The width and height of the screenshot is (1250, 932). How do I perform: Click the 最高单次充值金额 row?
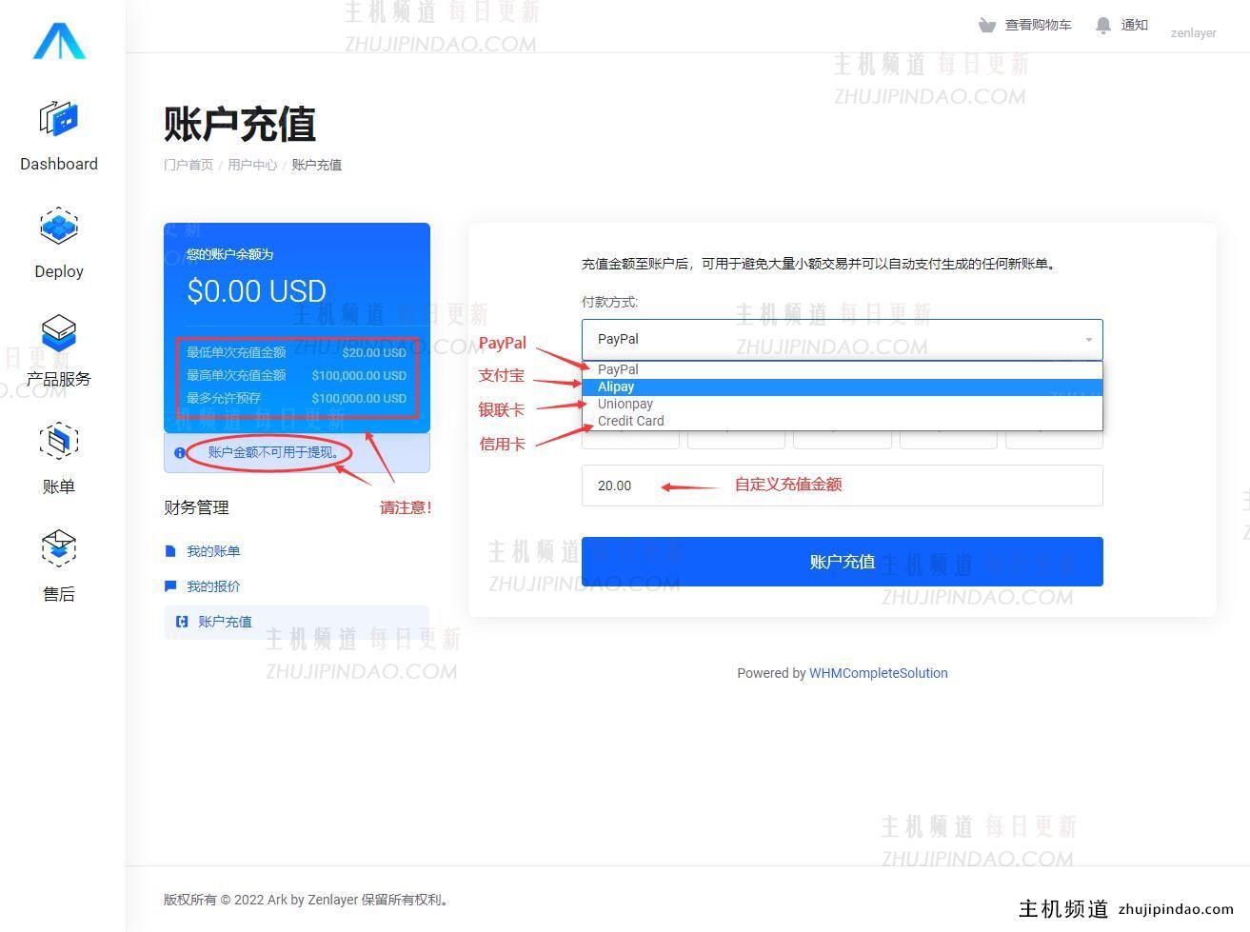coord(296,375)
